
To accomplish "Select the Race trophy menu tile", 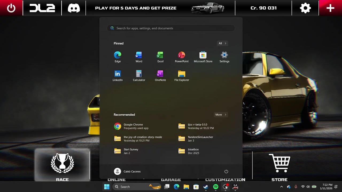I will point(62,165).
